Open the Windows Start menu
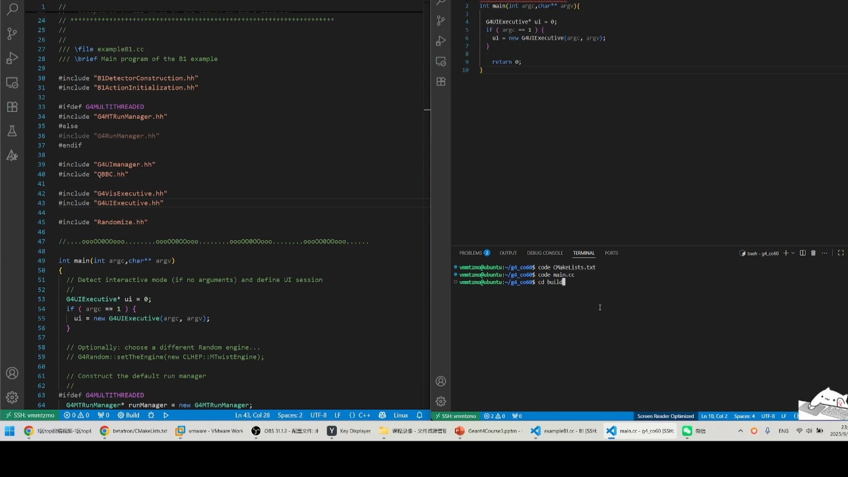 point(9,431)
